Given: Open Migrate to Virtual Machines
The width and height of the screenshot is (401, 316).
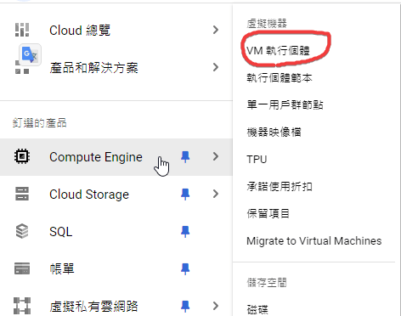Looking at the screenshot, I should [314, 241].
